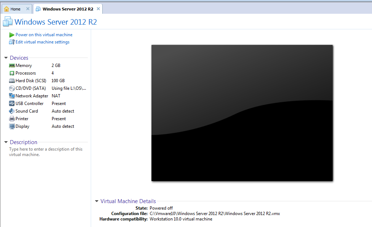Click the Hard Disk (SCSI) icon

tap(12, 81)
